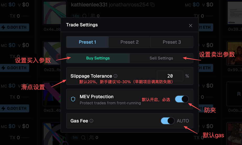
Task: Switch to Preset 1 tab
Action: (x=87, y=42)
